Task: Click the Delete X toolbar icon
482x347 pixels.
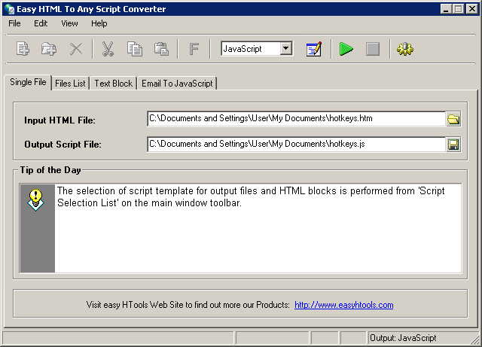Action: 76,49
